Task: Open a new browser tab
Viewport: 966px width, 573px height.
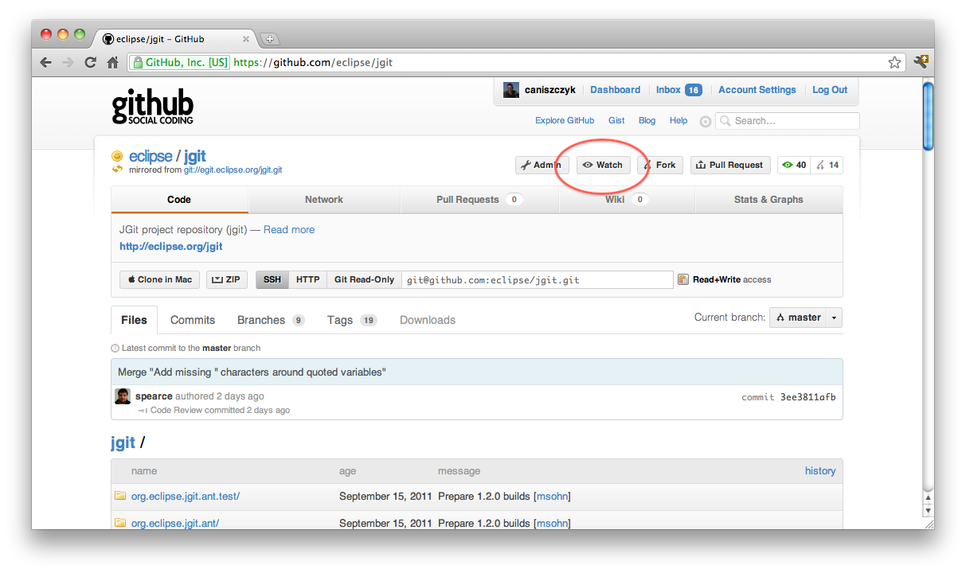Action: tap(269, 39)
